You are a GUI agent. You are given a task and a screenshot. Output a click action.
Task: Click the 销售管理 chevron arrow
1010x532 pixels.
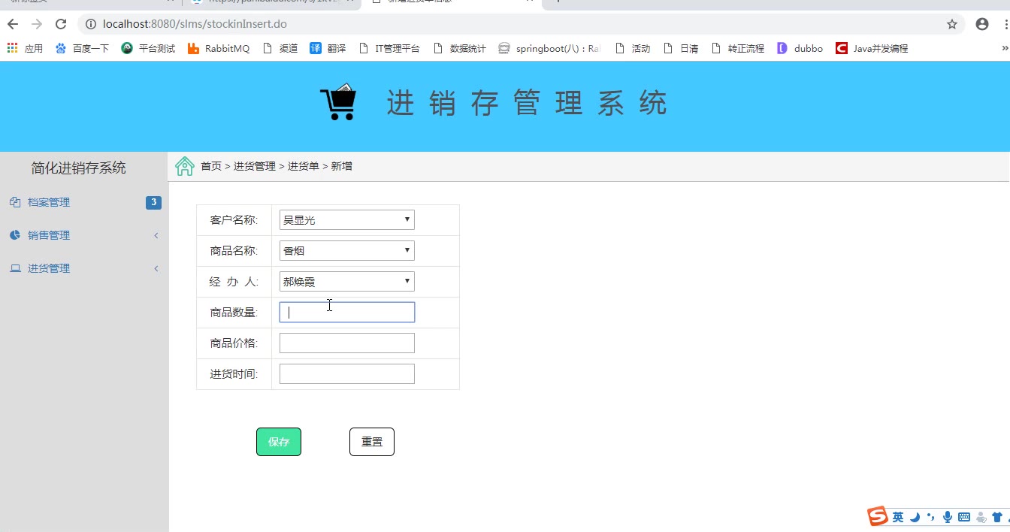[x=156, y=235]
